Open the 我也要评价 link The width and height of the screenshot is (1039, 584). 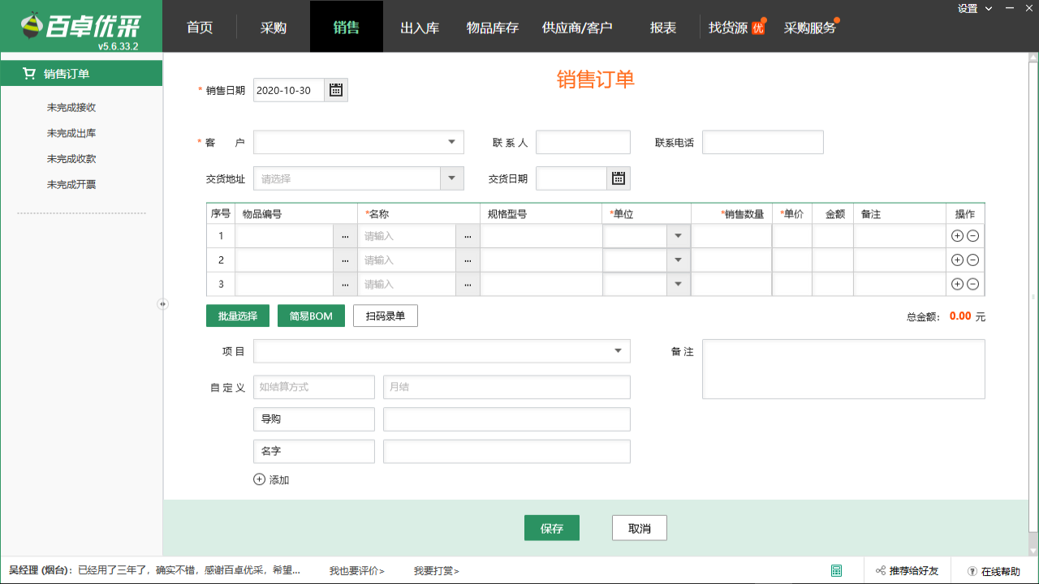pos(355,570)
